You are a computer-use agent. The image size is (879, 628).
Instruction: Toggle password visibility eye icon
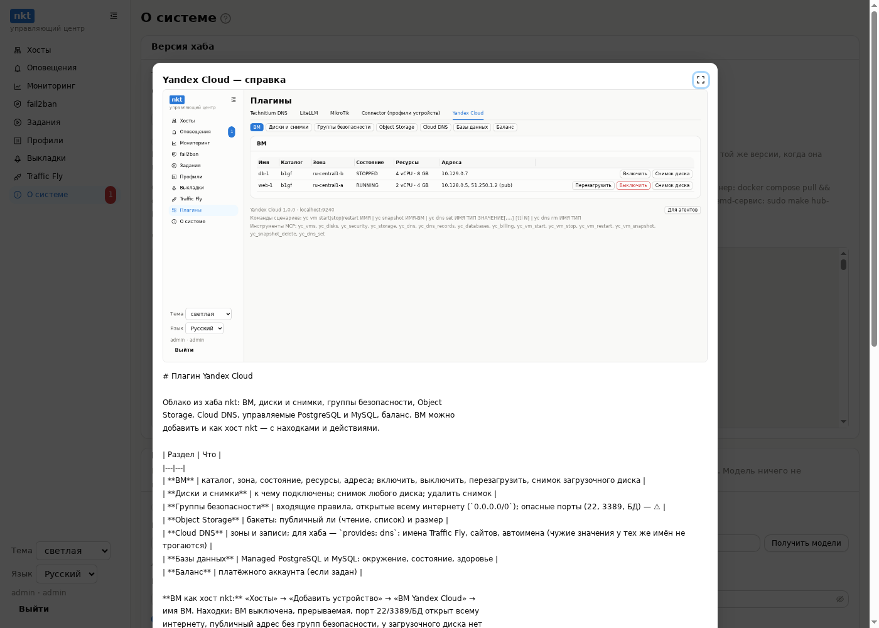click(839, 599)
